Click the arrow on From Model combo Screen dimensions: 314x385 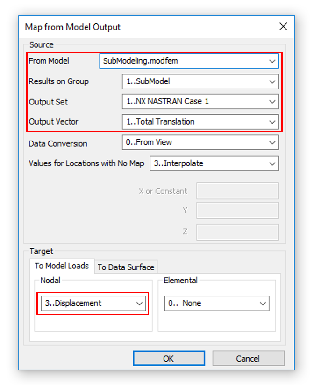pos(272,61)
